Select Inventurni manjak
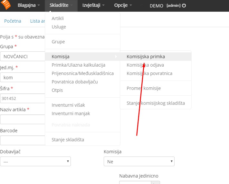Screen dimensions: 229x184 pyautogui.click(x=71, y=114)
